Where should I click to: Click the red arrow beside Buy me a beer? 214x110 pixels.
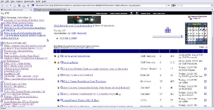57,38
